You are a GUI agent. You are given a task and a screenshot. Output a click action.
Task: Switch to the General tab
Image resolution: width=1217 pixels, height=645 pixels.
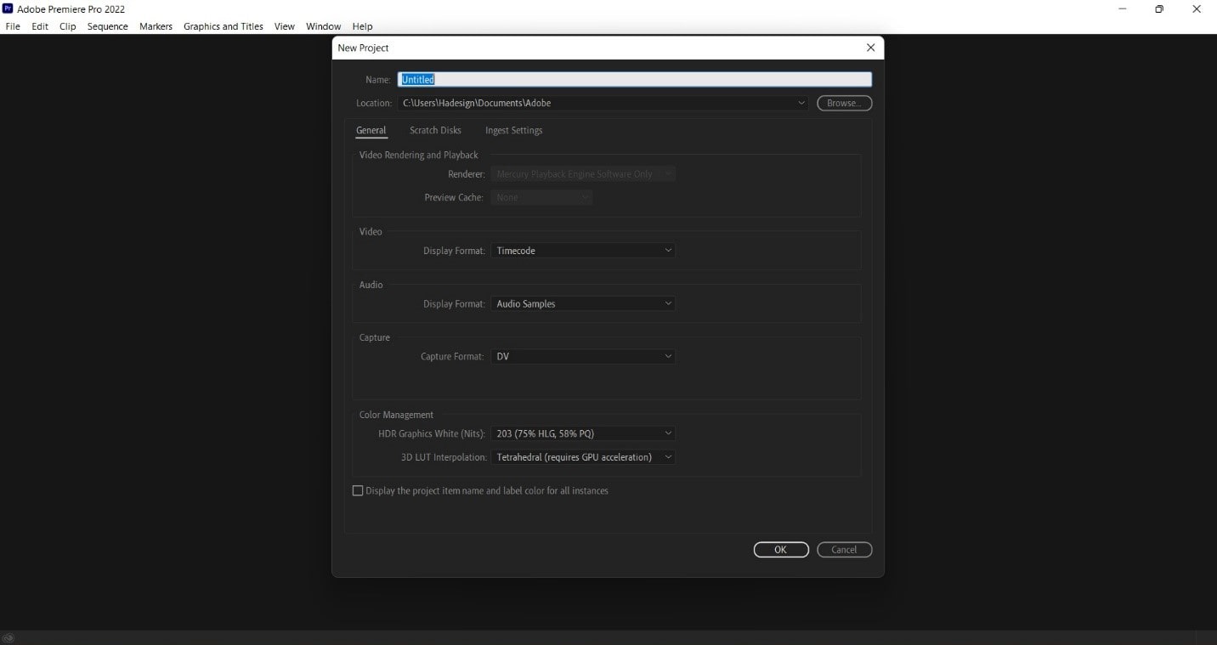coord(371,130)
